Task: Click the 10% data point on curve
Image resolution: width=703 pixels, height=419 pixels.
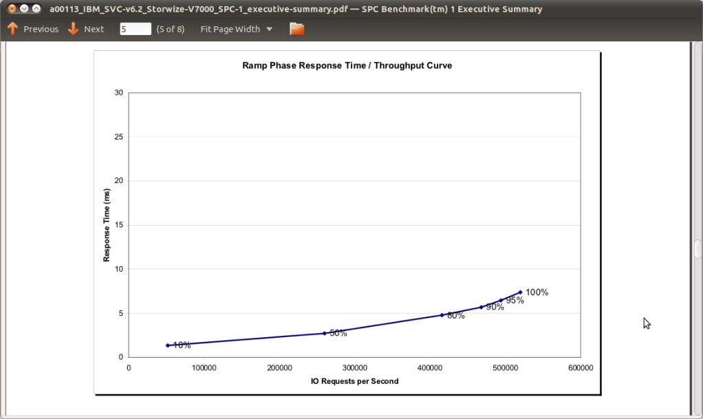Action: pyautogui.click(x=168, y=345)
